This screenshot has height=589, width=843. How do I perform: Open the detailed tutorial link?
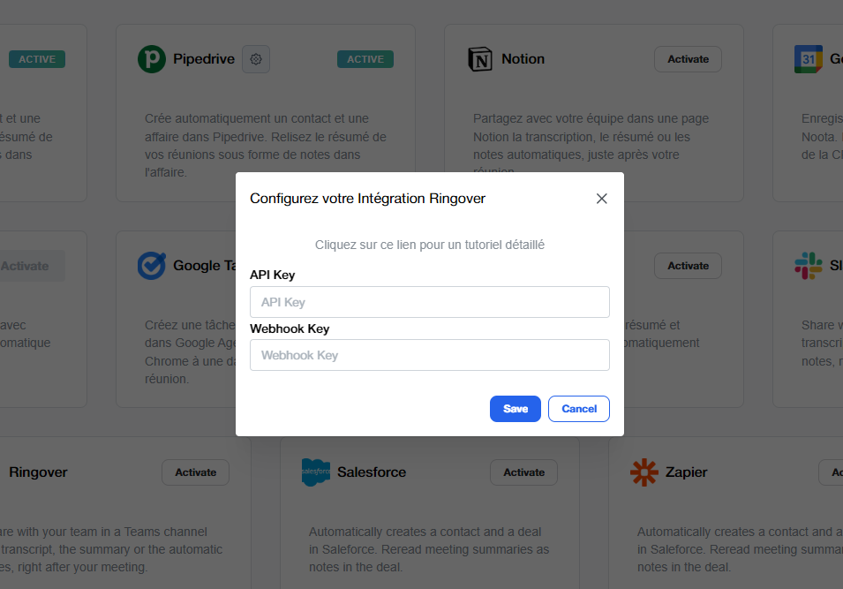pyautogui.click(x=430, y=245)
